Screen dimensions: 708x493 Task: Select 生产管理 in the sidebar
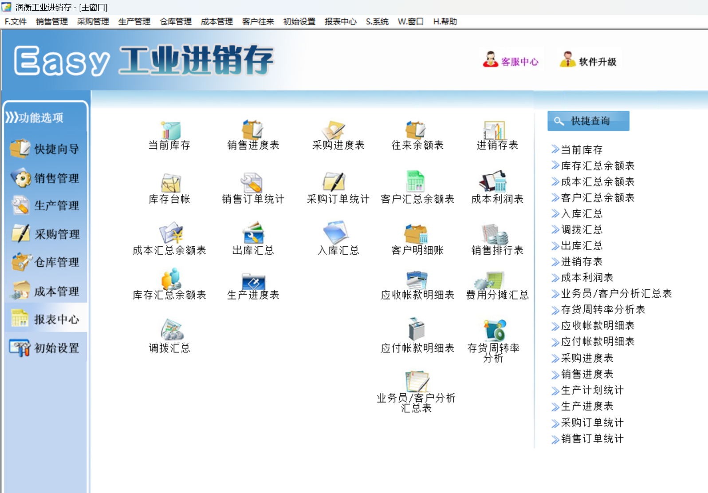click(x=45, y=205)
